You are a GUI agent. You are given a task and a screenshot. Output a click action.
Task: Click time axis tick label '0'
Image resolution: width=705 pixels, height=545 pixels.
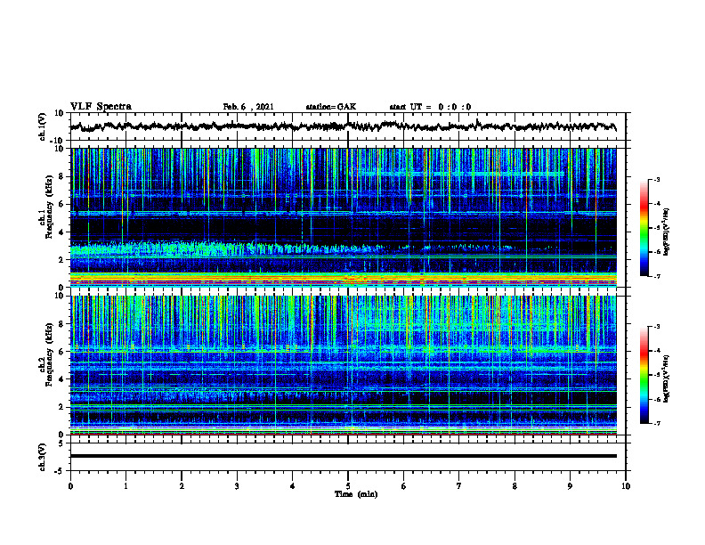tap(70, 486)
